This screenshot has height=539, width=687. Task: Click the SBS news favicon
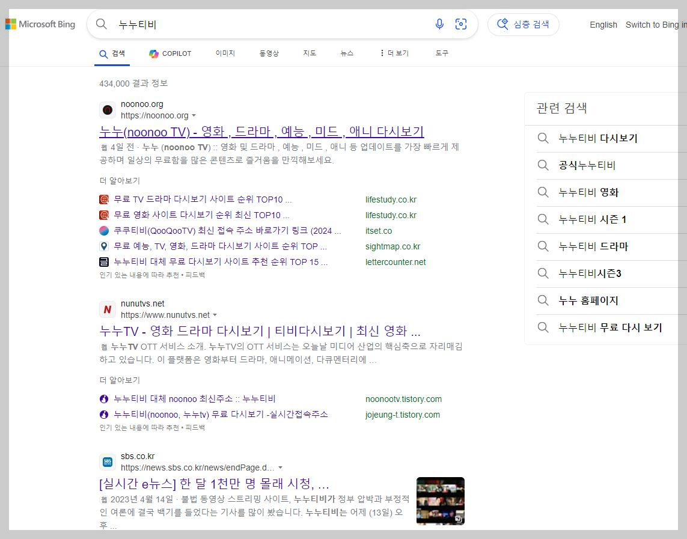(x=108, y=462)
